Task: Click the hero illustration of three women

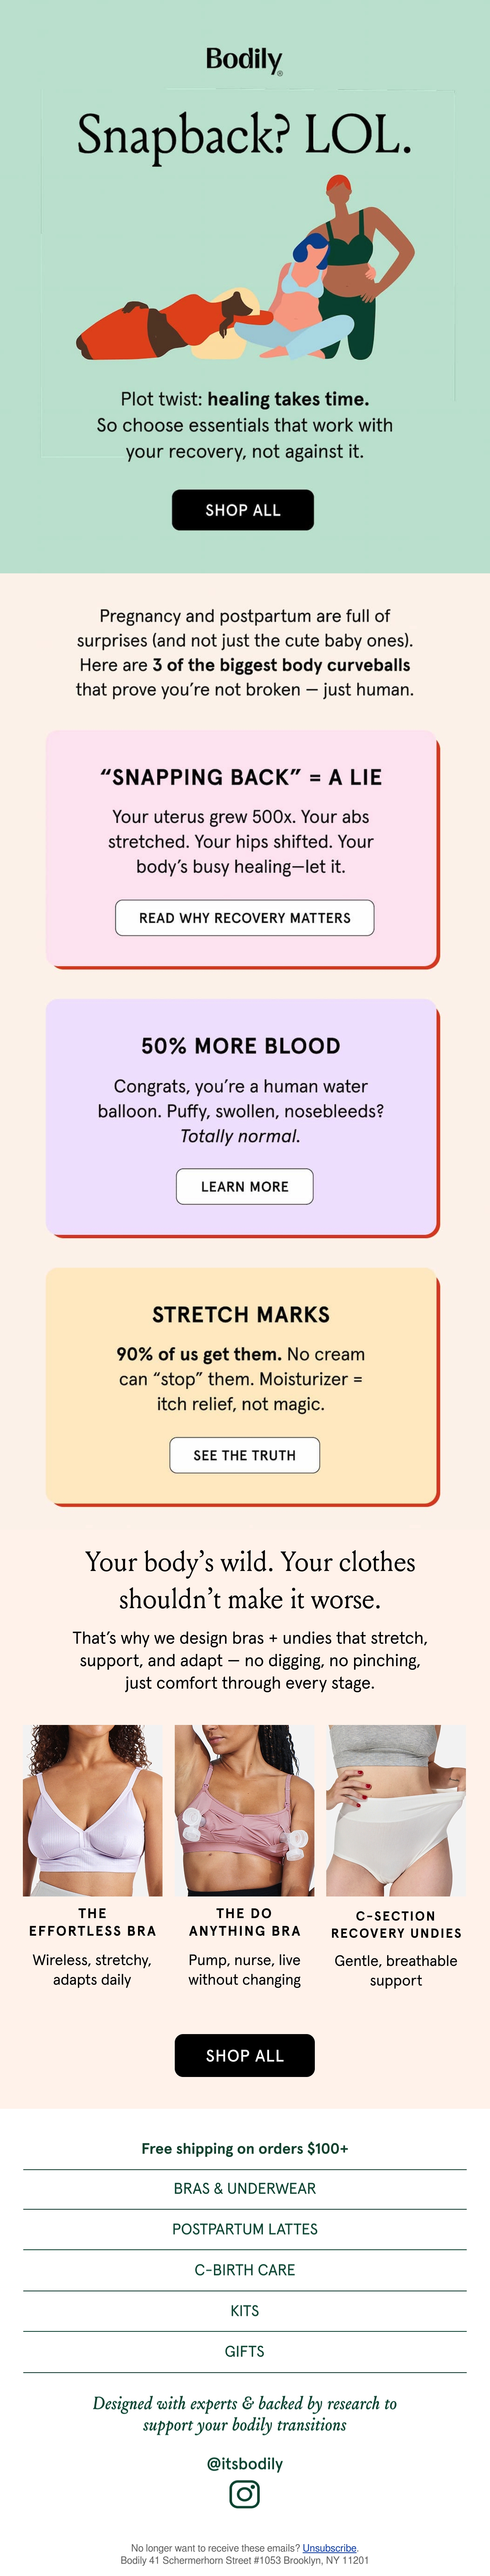Action: tap(245, 267)
